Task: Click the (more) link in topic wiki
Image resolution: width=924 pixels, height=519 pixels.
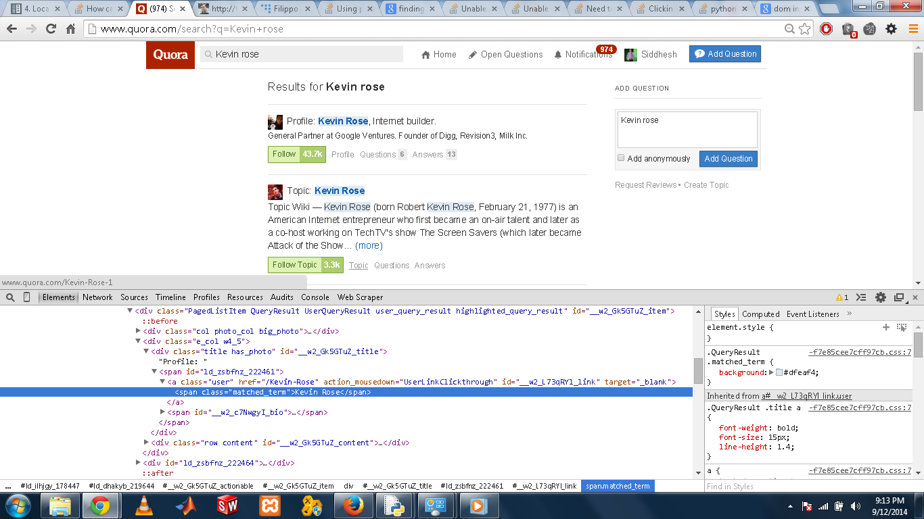Action: coord(369,245)
